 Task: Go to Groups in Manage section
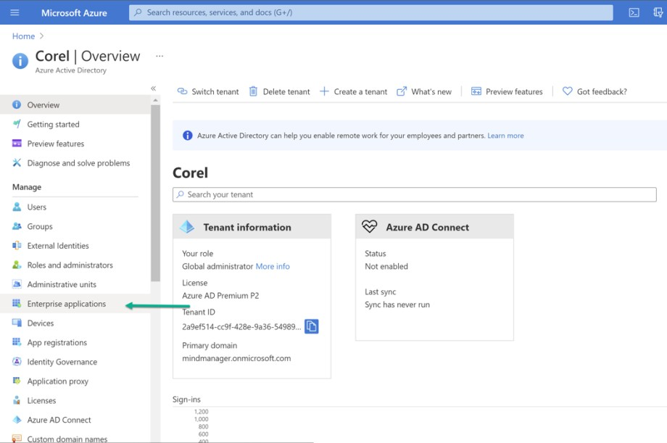tap(75, 226)
